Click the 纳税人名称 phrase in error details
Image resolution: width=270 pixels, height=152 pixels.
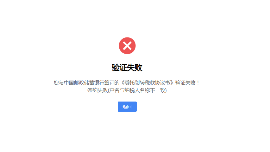pyautogui.click(x=137, y=90)
